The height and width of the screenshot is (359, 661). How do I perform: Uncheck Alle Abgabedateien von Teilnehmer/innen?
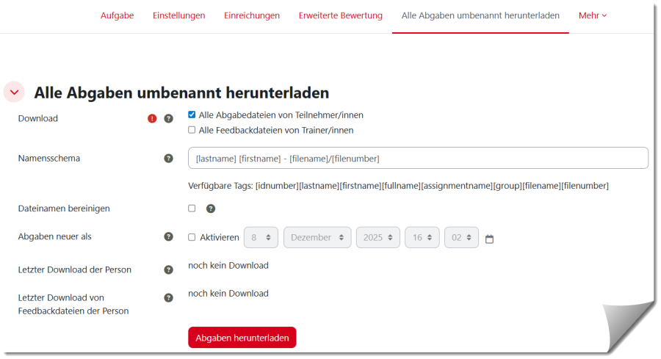(x=192, y=115)
